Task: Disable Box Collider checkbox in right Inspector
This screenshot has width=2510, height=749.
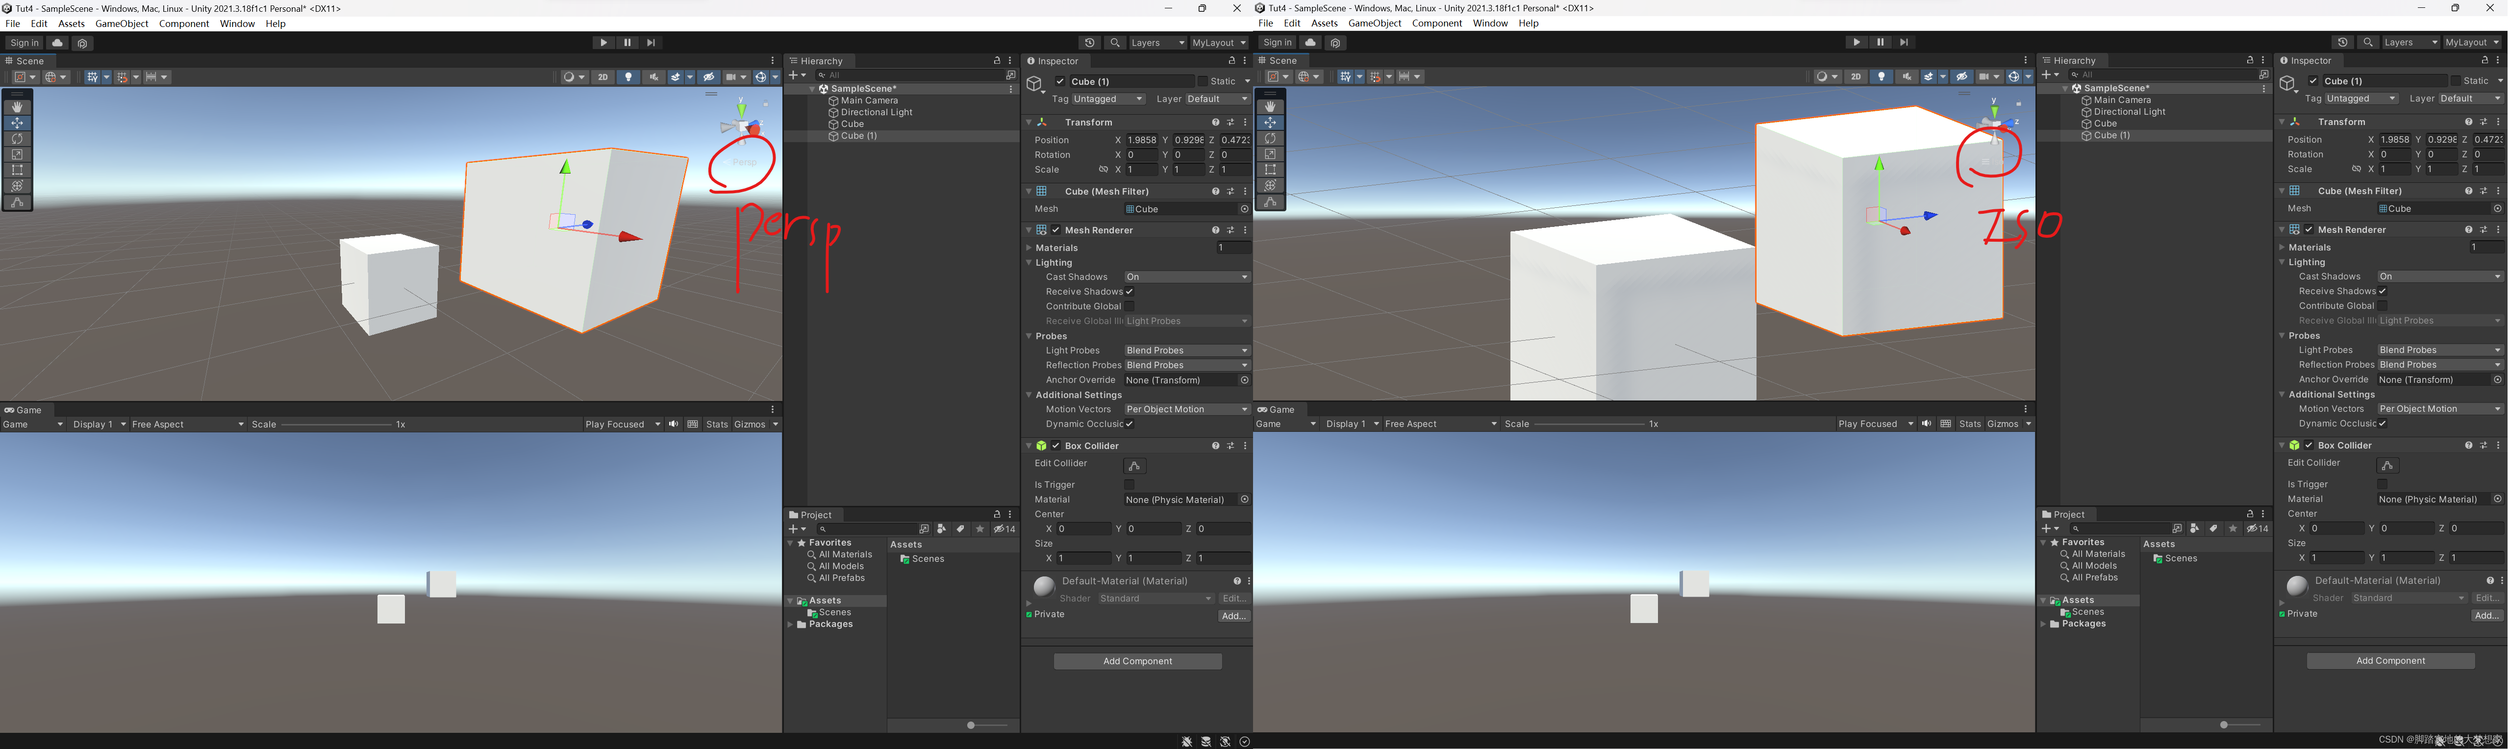Action: [x=2309, y=446]
